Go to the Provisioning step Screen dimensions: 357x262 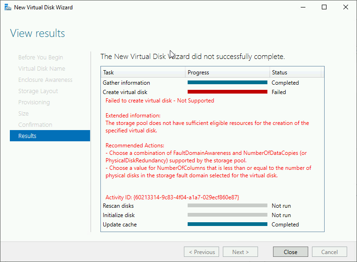point(34,102)
